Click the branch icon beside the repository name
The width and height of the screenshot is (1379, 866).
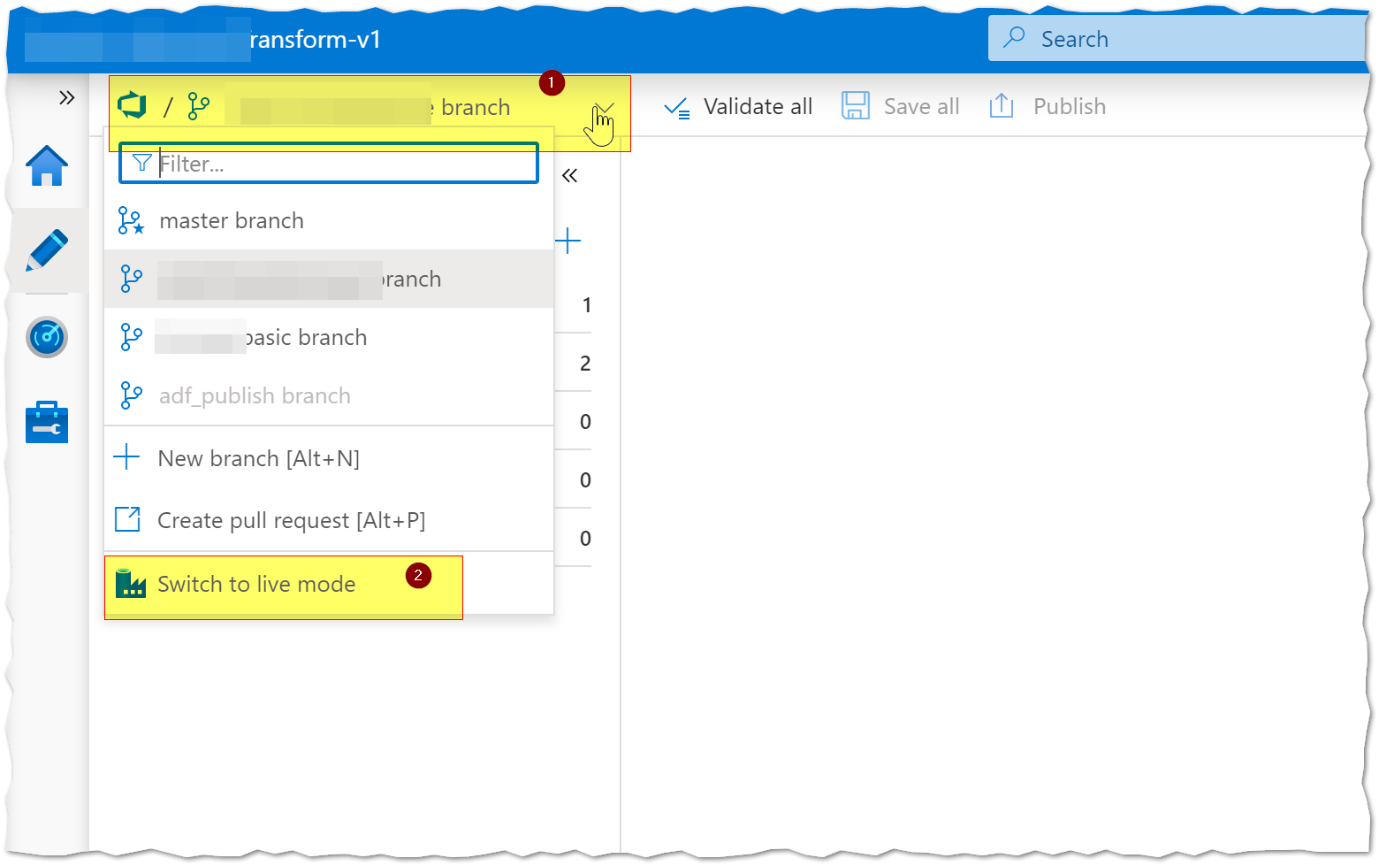pyautogui.click(x=197, y=106)
